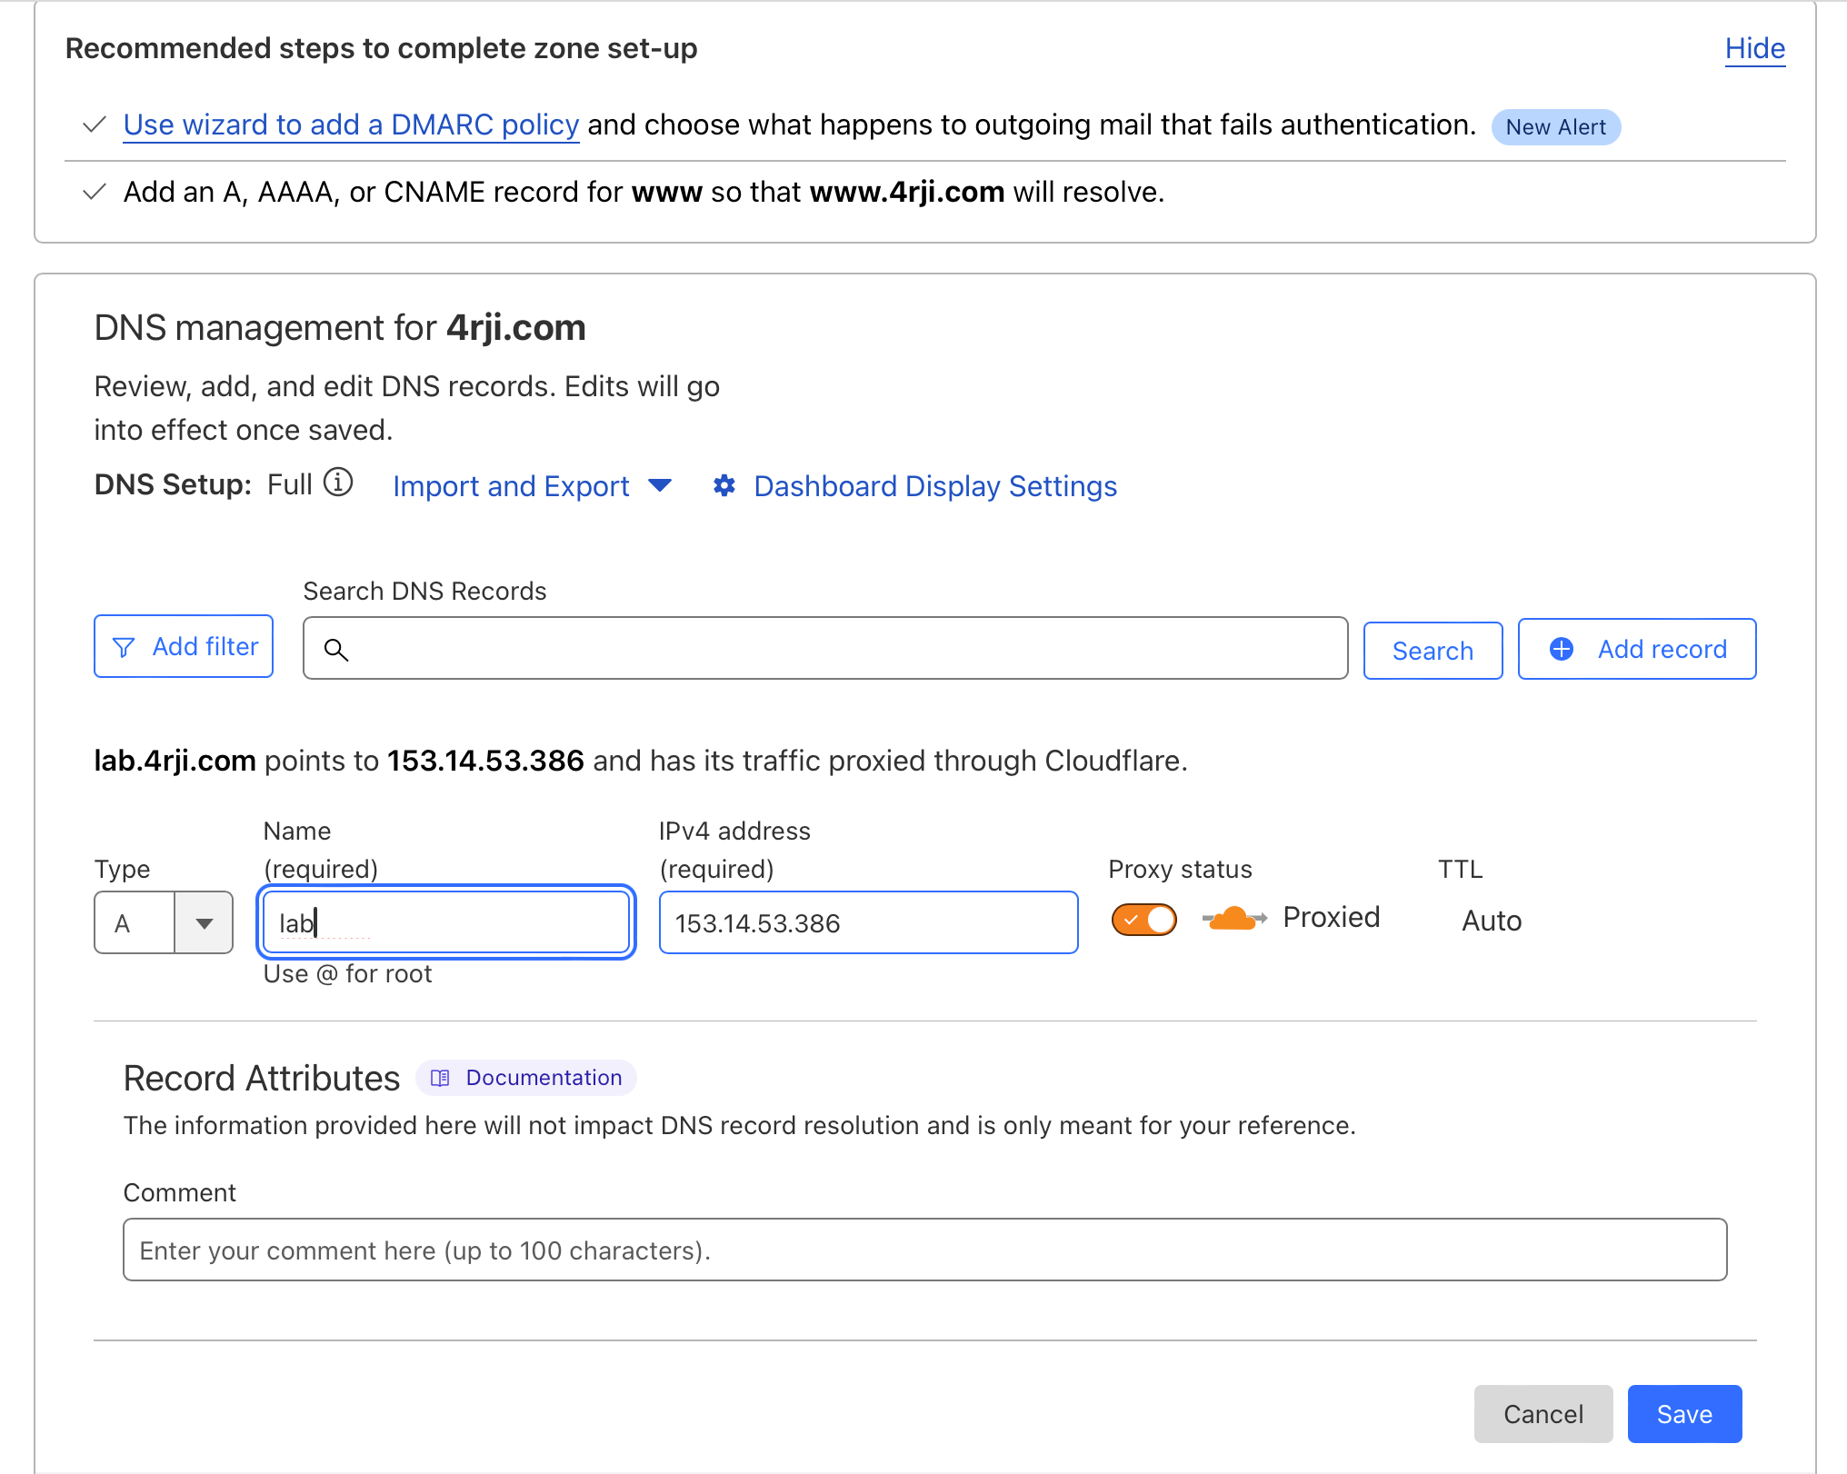
Task: Click the magnifier icon in search field
Action: tap(336, 650)
